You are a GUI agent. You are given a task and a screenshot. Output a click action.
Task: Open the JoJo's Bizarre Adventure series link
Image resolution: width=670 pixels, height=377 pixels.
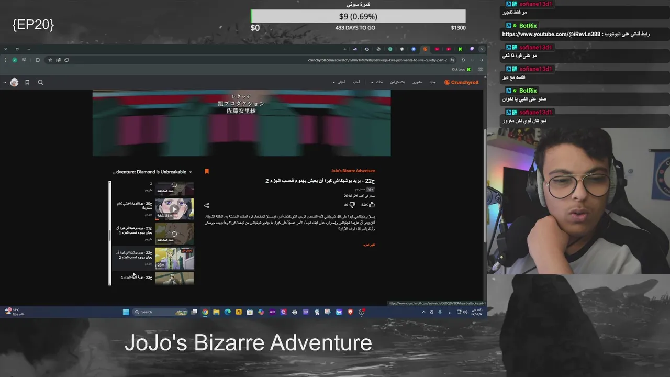tap(353, 171)
